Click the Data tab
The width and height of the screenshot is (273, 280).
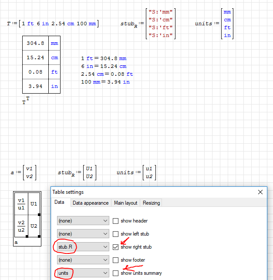coord(60,202)
